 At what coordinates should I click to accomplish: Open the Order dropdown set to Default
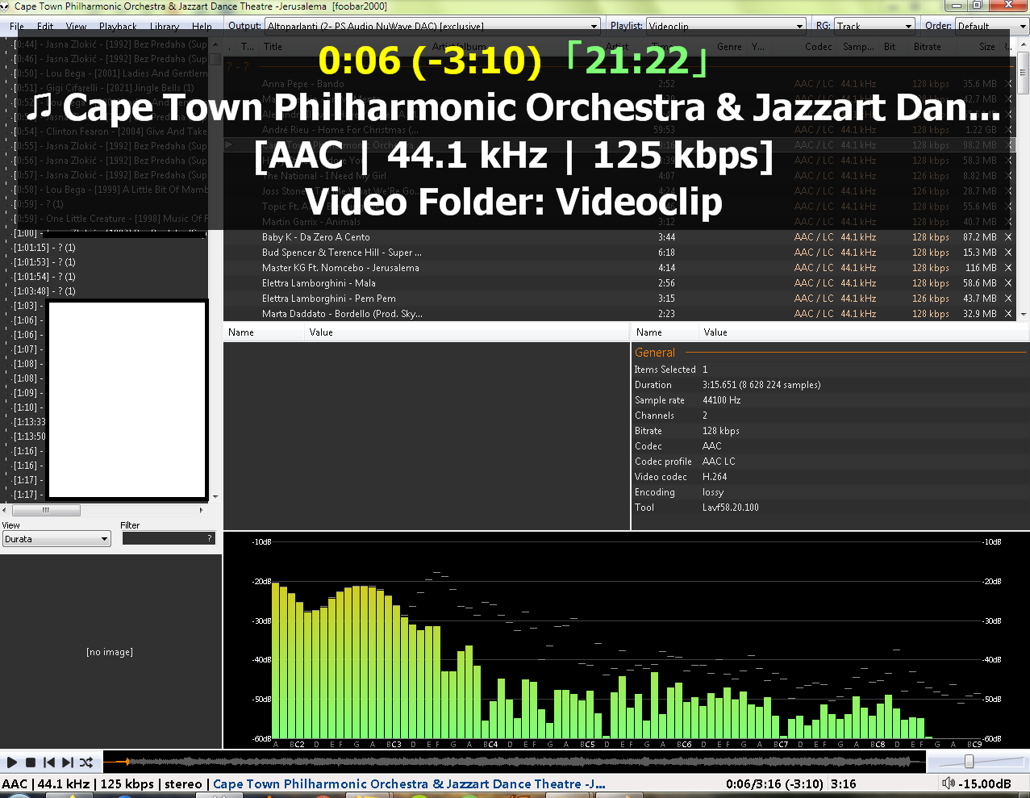[992, 27]
